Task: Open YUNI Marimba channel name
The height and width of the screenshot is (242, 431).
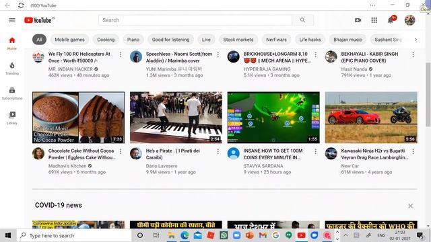Action: 174,69
